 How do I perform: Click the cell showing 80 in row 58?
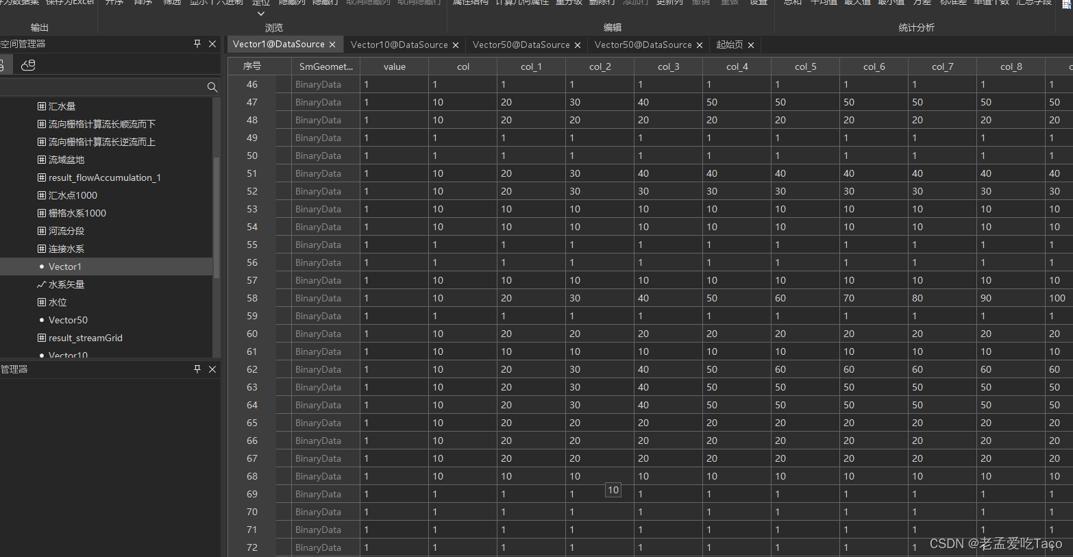click(x=943, y=298)
